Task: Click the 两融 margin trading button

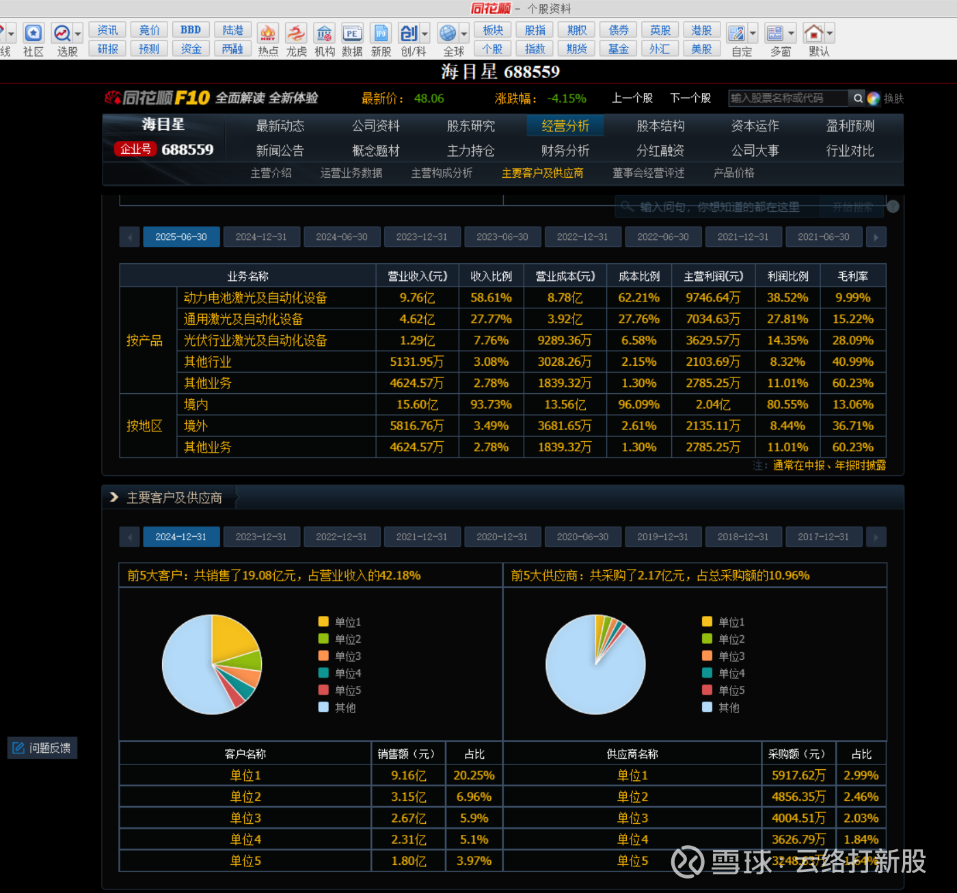Action: click(232, 49)
